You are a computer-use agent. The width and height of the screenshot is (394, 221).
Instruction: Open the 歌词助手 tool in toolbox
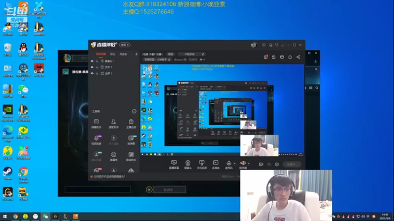coord(131,156)
